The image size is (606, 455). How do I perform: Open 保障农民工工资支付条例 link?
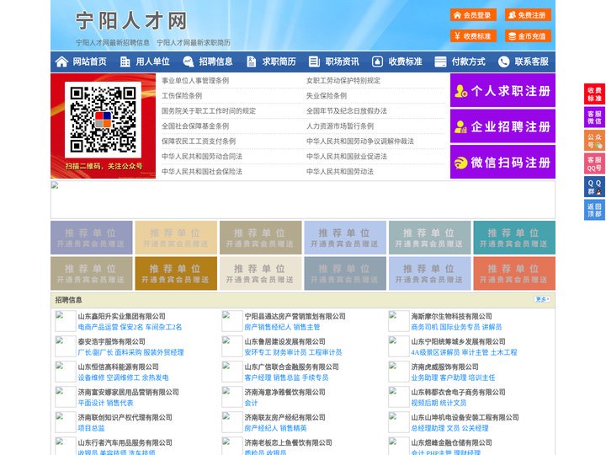pos(199,142)
